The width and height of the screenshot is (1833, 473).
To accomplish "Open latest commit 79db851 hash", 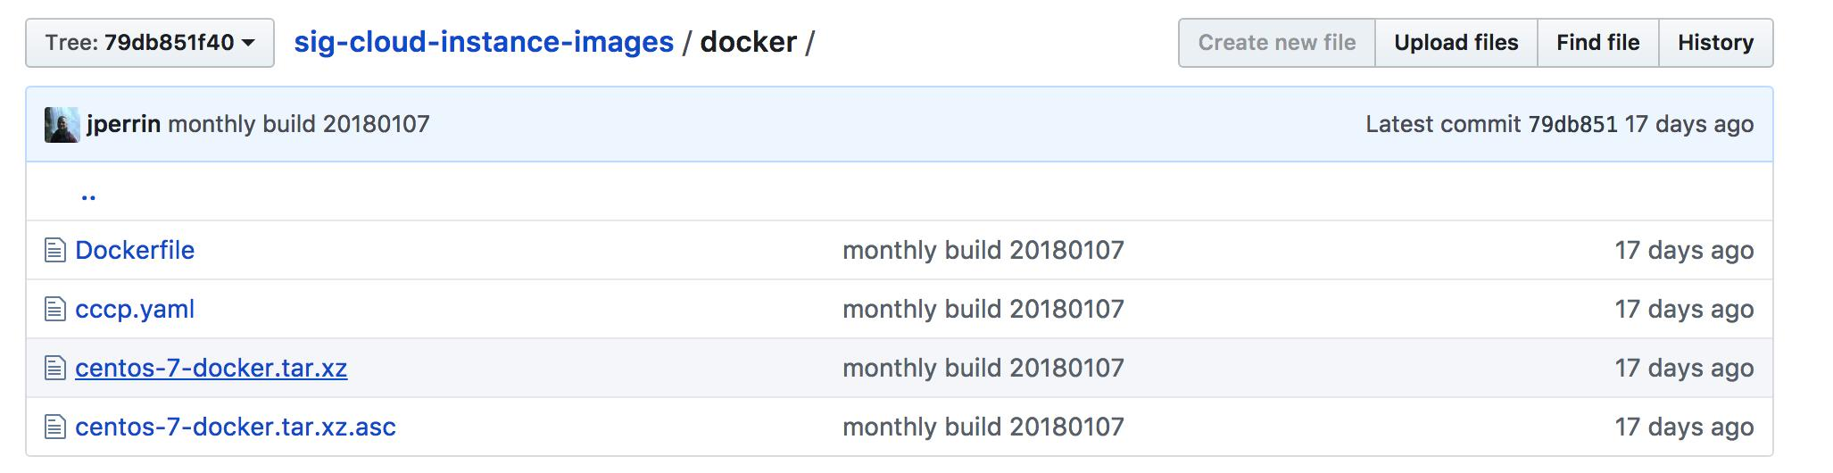I will pos(1572,124).
